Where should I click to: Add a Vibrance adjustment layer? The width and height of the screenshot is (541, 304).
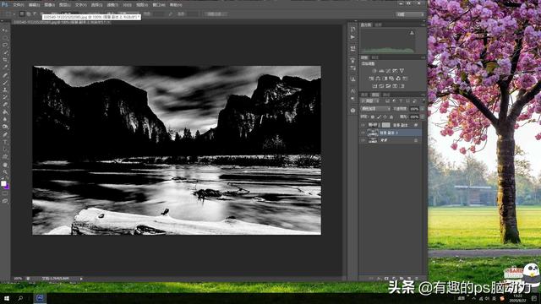point(402,71)
